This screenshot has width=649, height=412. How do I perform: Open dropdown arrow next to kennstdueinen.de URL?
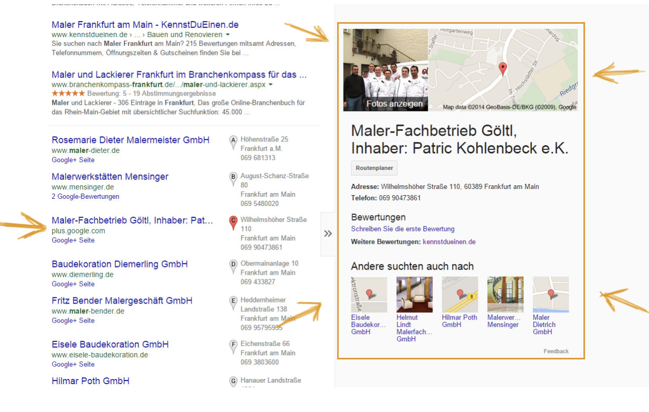click(228, 35)
